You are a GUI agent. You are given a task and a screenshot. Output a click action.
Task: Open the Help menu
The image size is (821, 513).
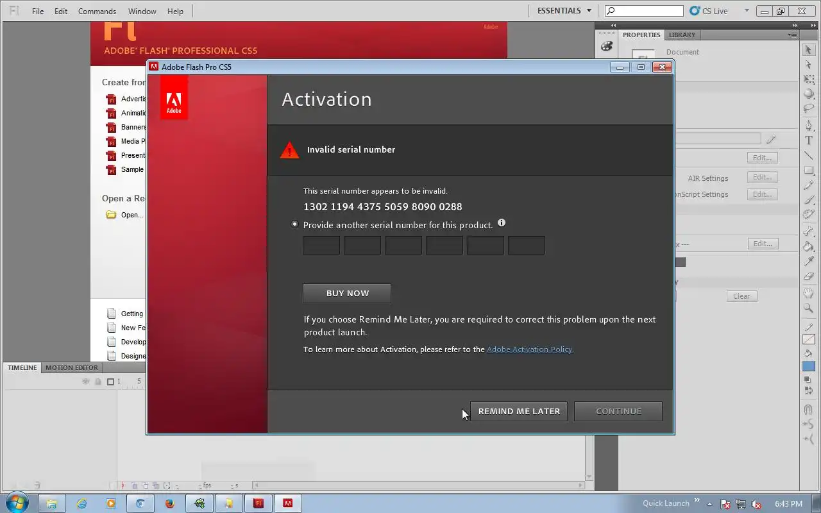pyautogui.click(x=175, y=11)
